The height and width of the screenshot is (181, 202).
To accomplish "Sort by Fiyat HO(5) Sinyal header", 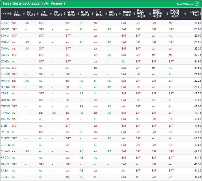I will 141,13.
